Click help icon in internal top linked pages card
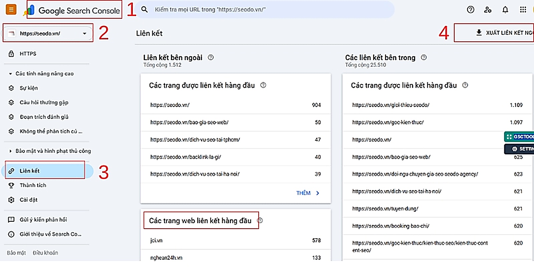 465,85
